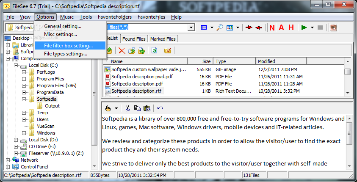Start playback with the green play icon

click(x=304, y=28)
